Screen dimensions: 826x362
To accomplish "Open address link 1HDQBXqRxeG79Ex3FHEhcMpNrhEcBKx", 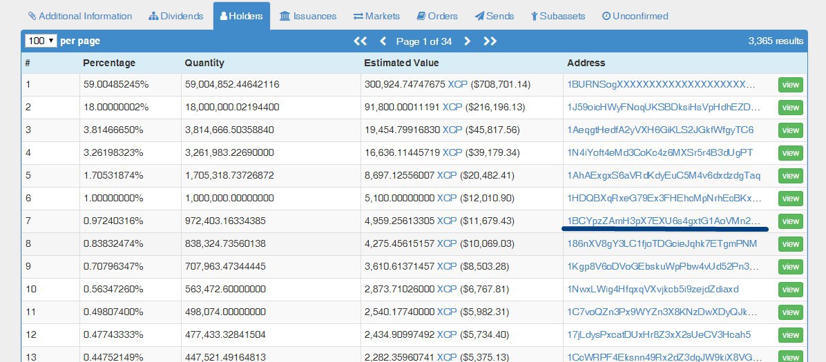I will pyautogui.click(x=664, y=198).
